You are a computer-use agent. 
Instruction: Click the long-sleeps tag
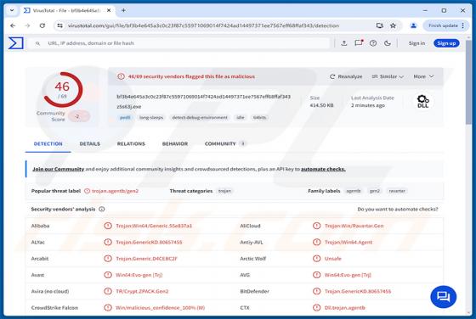pos(151,118)
